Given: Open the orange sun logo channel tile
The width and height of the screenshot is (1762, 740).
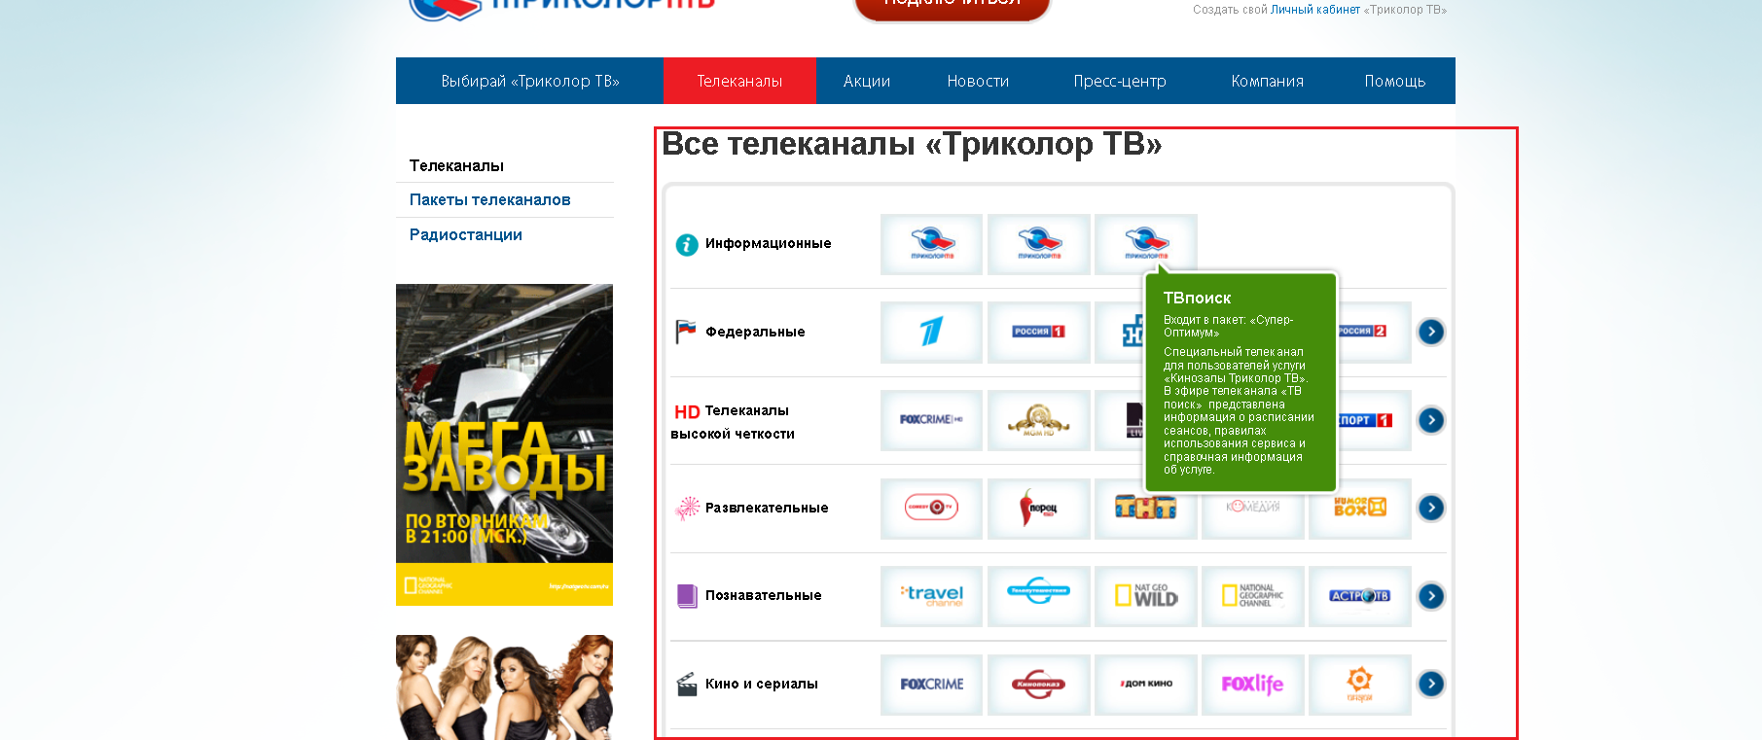Looking at the screenshot, I should 1359,685.
